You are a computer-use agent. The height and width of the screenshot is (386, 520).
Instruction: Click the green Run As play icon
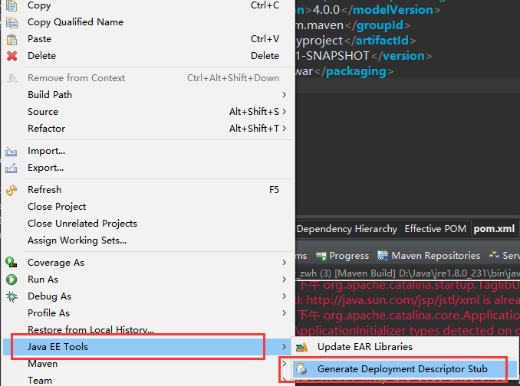(12, 280)
